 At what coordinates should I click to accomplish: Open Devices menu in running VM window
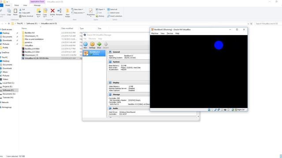(170, 33)
